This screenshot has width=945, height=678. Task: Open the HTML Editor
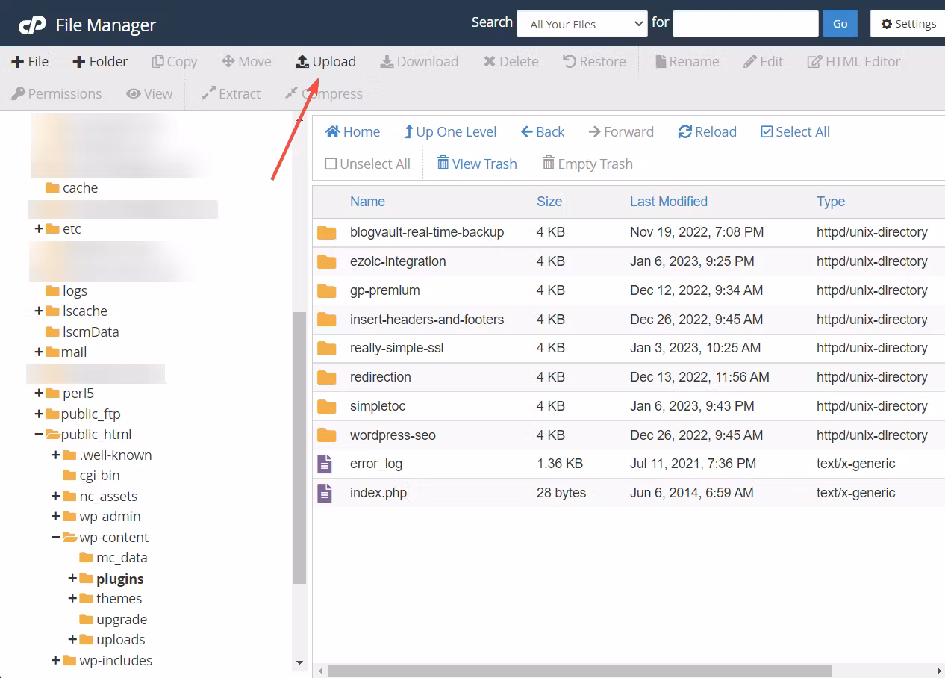(x=853, y=61)
